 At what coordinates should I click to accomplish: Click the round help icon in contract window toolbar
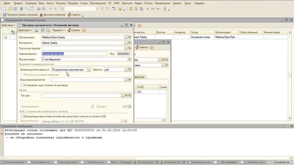(x=84, y=30)
